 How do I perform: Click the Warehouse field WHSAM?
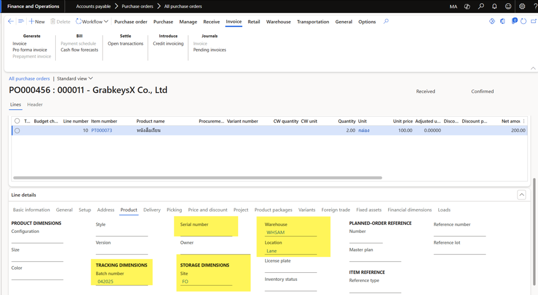(291, 232)
